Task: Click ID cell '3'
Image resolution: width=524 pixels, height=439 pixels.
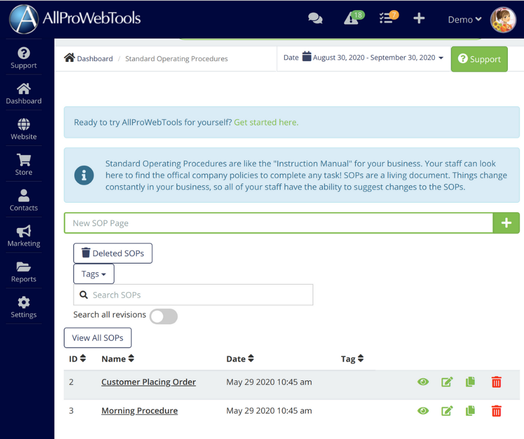Action: coord(71,411)
